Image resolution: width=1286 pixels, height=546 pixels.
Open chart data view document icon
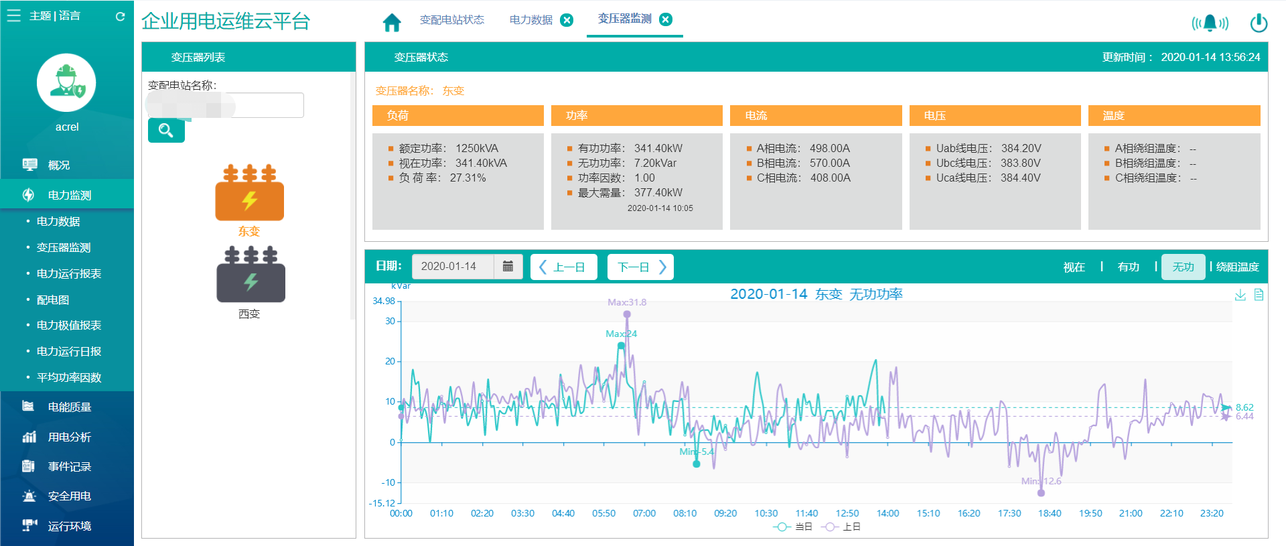(x=1259, y=295)
